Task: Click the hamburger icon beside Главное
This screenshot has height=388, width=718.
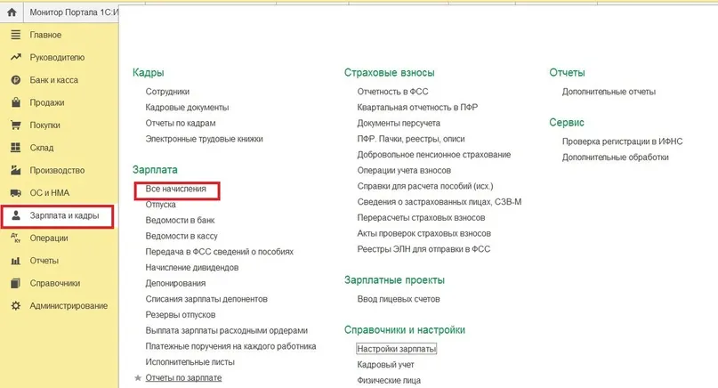Action: pos(15,35)
